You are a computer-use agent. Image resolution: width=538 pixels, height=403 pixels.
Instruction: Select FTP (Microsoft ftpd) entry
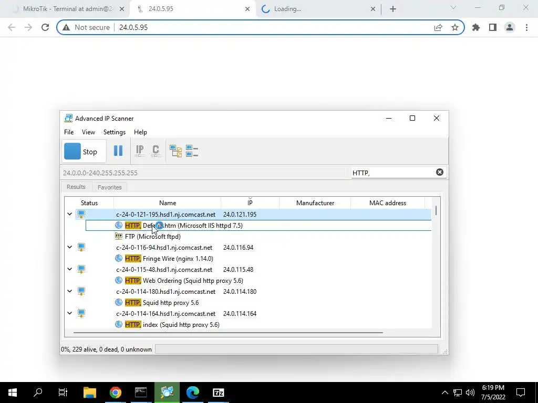pyautogui.click(x=153, y=237)
